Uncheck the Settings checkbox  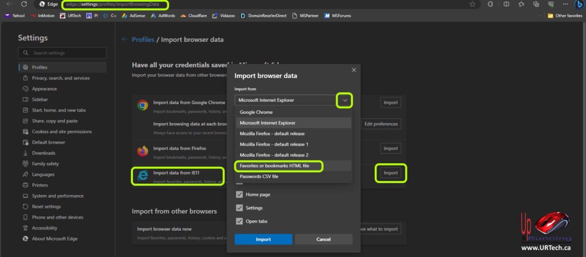(239, 208)
